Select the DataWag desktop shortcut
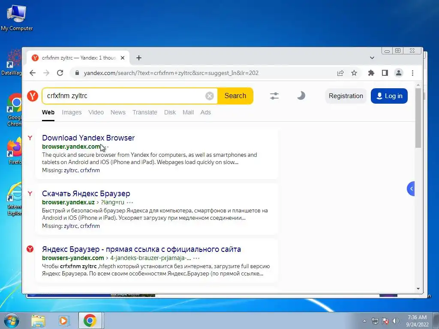439x329 pixels. point(12,62)
